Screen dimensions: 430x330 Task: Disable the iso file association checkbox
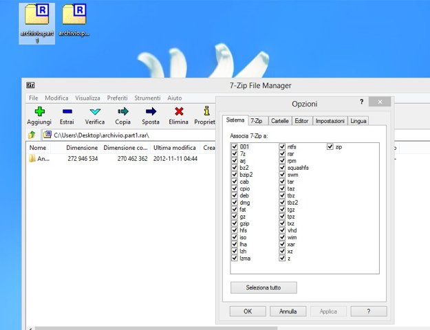tap(235, 237)
